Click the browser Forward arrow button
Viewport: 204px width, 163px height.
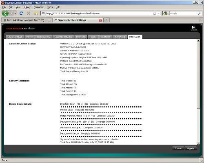pyautogui.click(x=12, y=13)
